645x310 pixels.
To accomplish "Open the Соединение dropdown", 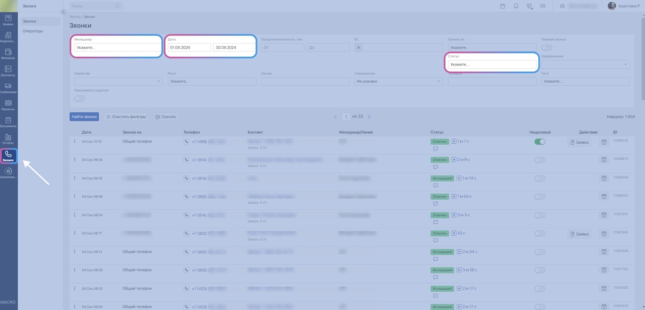I will click(398, 81).
